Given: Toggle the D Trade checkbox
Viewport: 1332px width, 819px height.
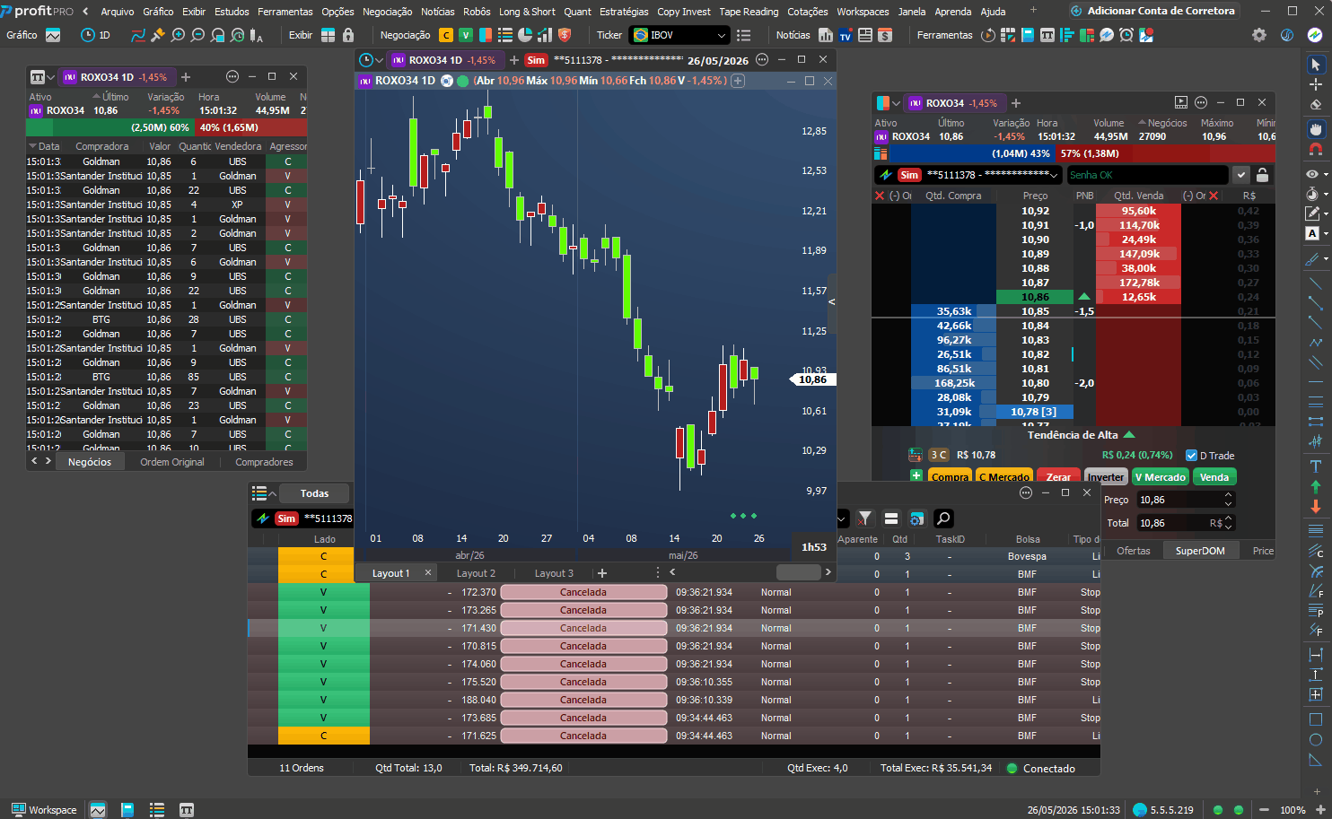Looking at the screenshot, I should click(1191, 456).
